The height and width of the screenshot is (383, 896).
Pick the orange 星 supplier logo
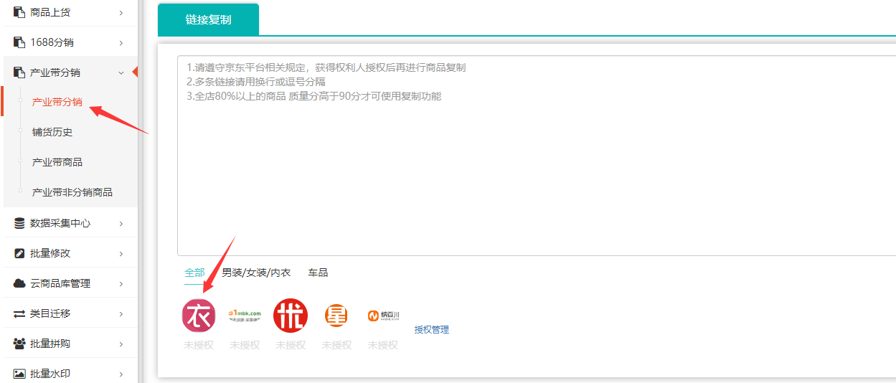point(336,316)
